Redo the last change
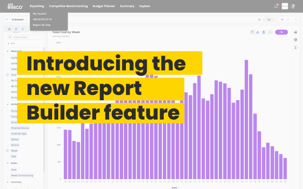This screenshot has width=303, height=189. (288, 19)
